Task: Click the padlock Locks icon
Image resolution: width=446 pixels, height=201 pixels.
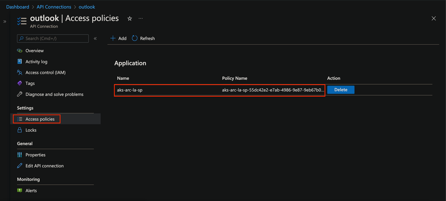Action: (20, 130)
